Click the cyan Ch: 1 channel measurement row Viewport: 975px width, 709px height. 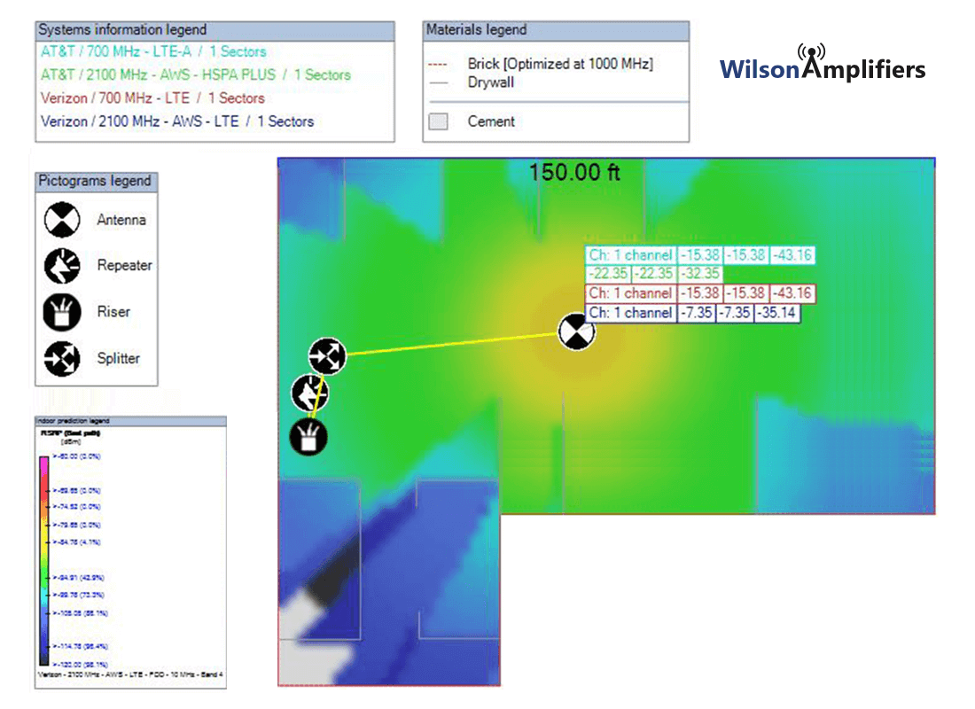point(629,254)
